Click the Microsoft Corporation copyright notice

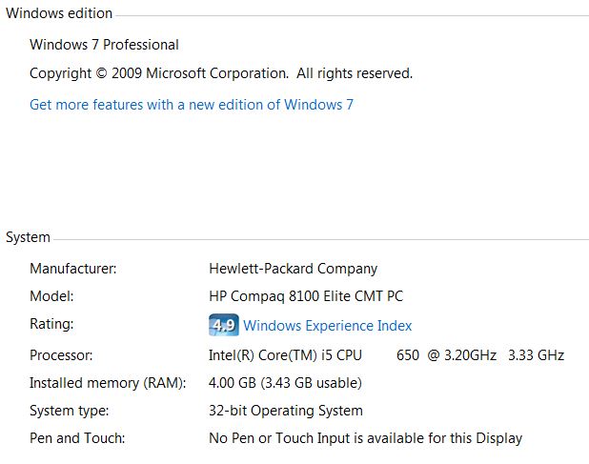(x=221, y=73)
